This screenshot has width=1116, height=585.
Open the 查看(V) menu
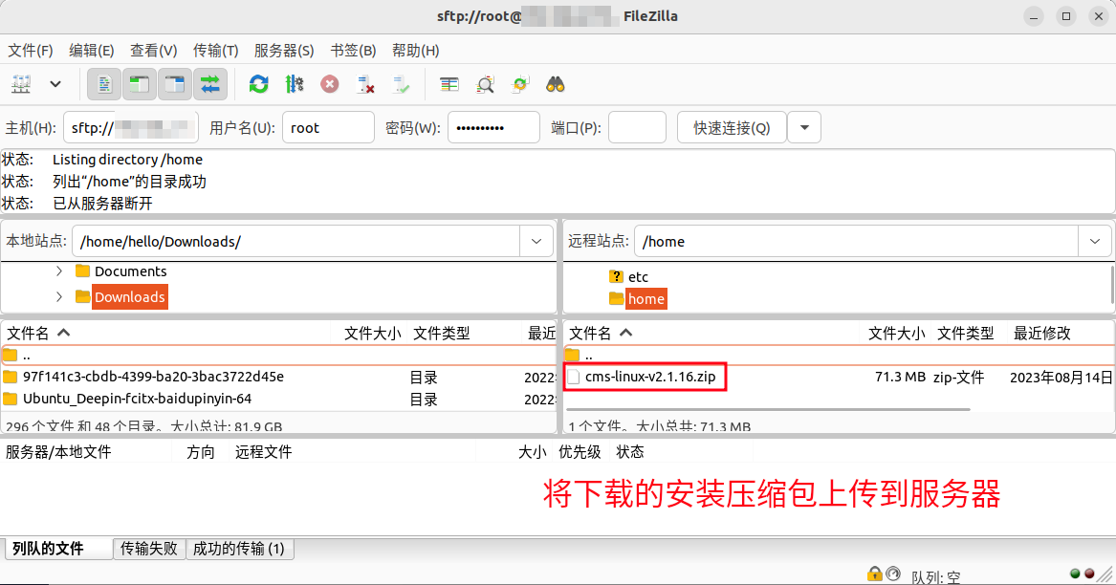pyautogui.click(x=154, y=51)
